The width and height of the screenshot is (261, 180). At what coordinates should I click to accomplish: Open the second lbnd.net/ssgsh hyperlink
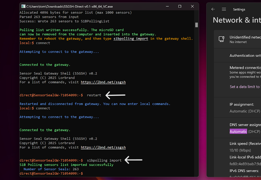point(103,147)
